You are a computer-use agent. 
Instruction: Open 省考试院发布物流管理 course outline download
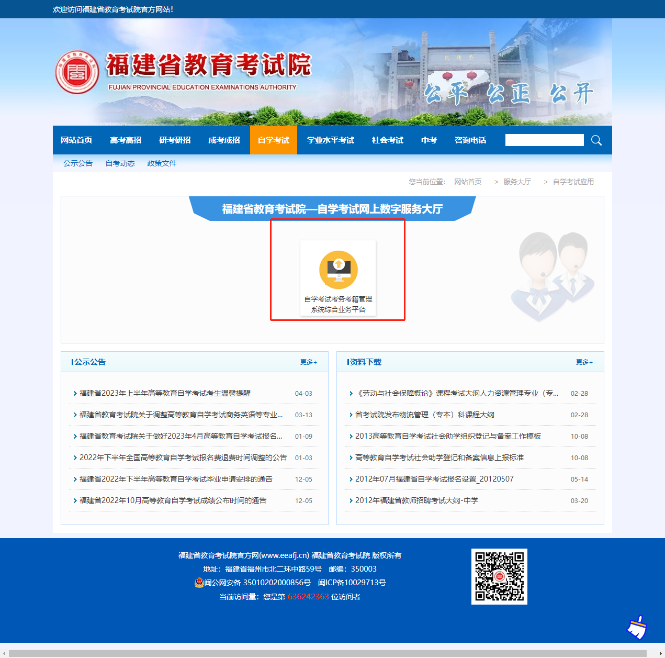(424, 415)
